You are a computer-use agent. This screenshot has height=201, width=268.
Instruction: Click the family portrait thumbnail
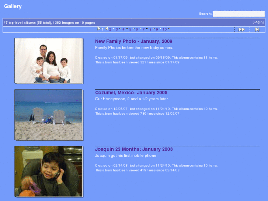[x=49, y=61]
